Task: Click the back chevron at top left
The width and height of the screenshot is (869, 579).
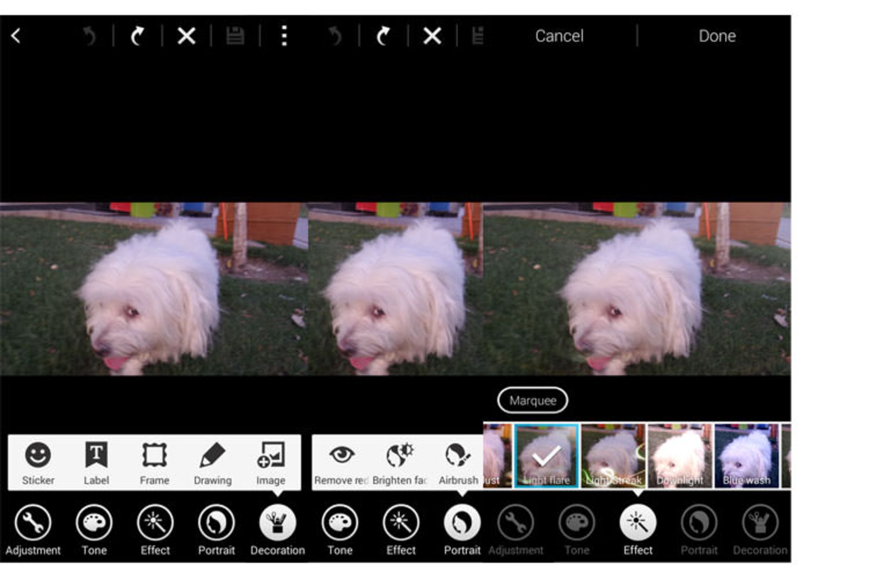Action: (15, 36)
